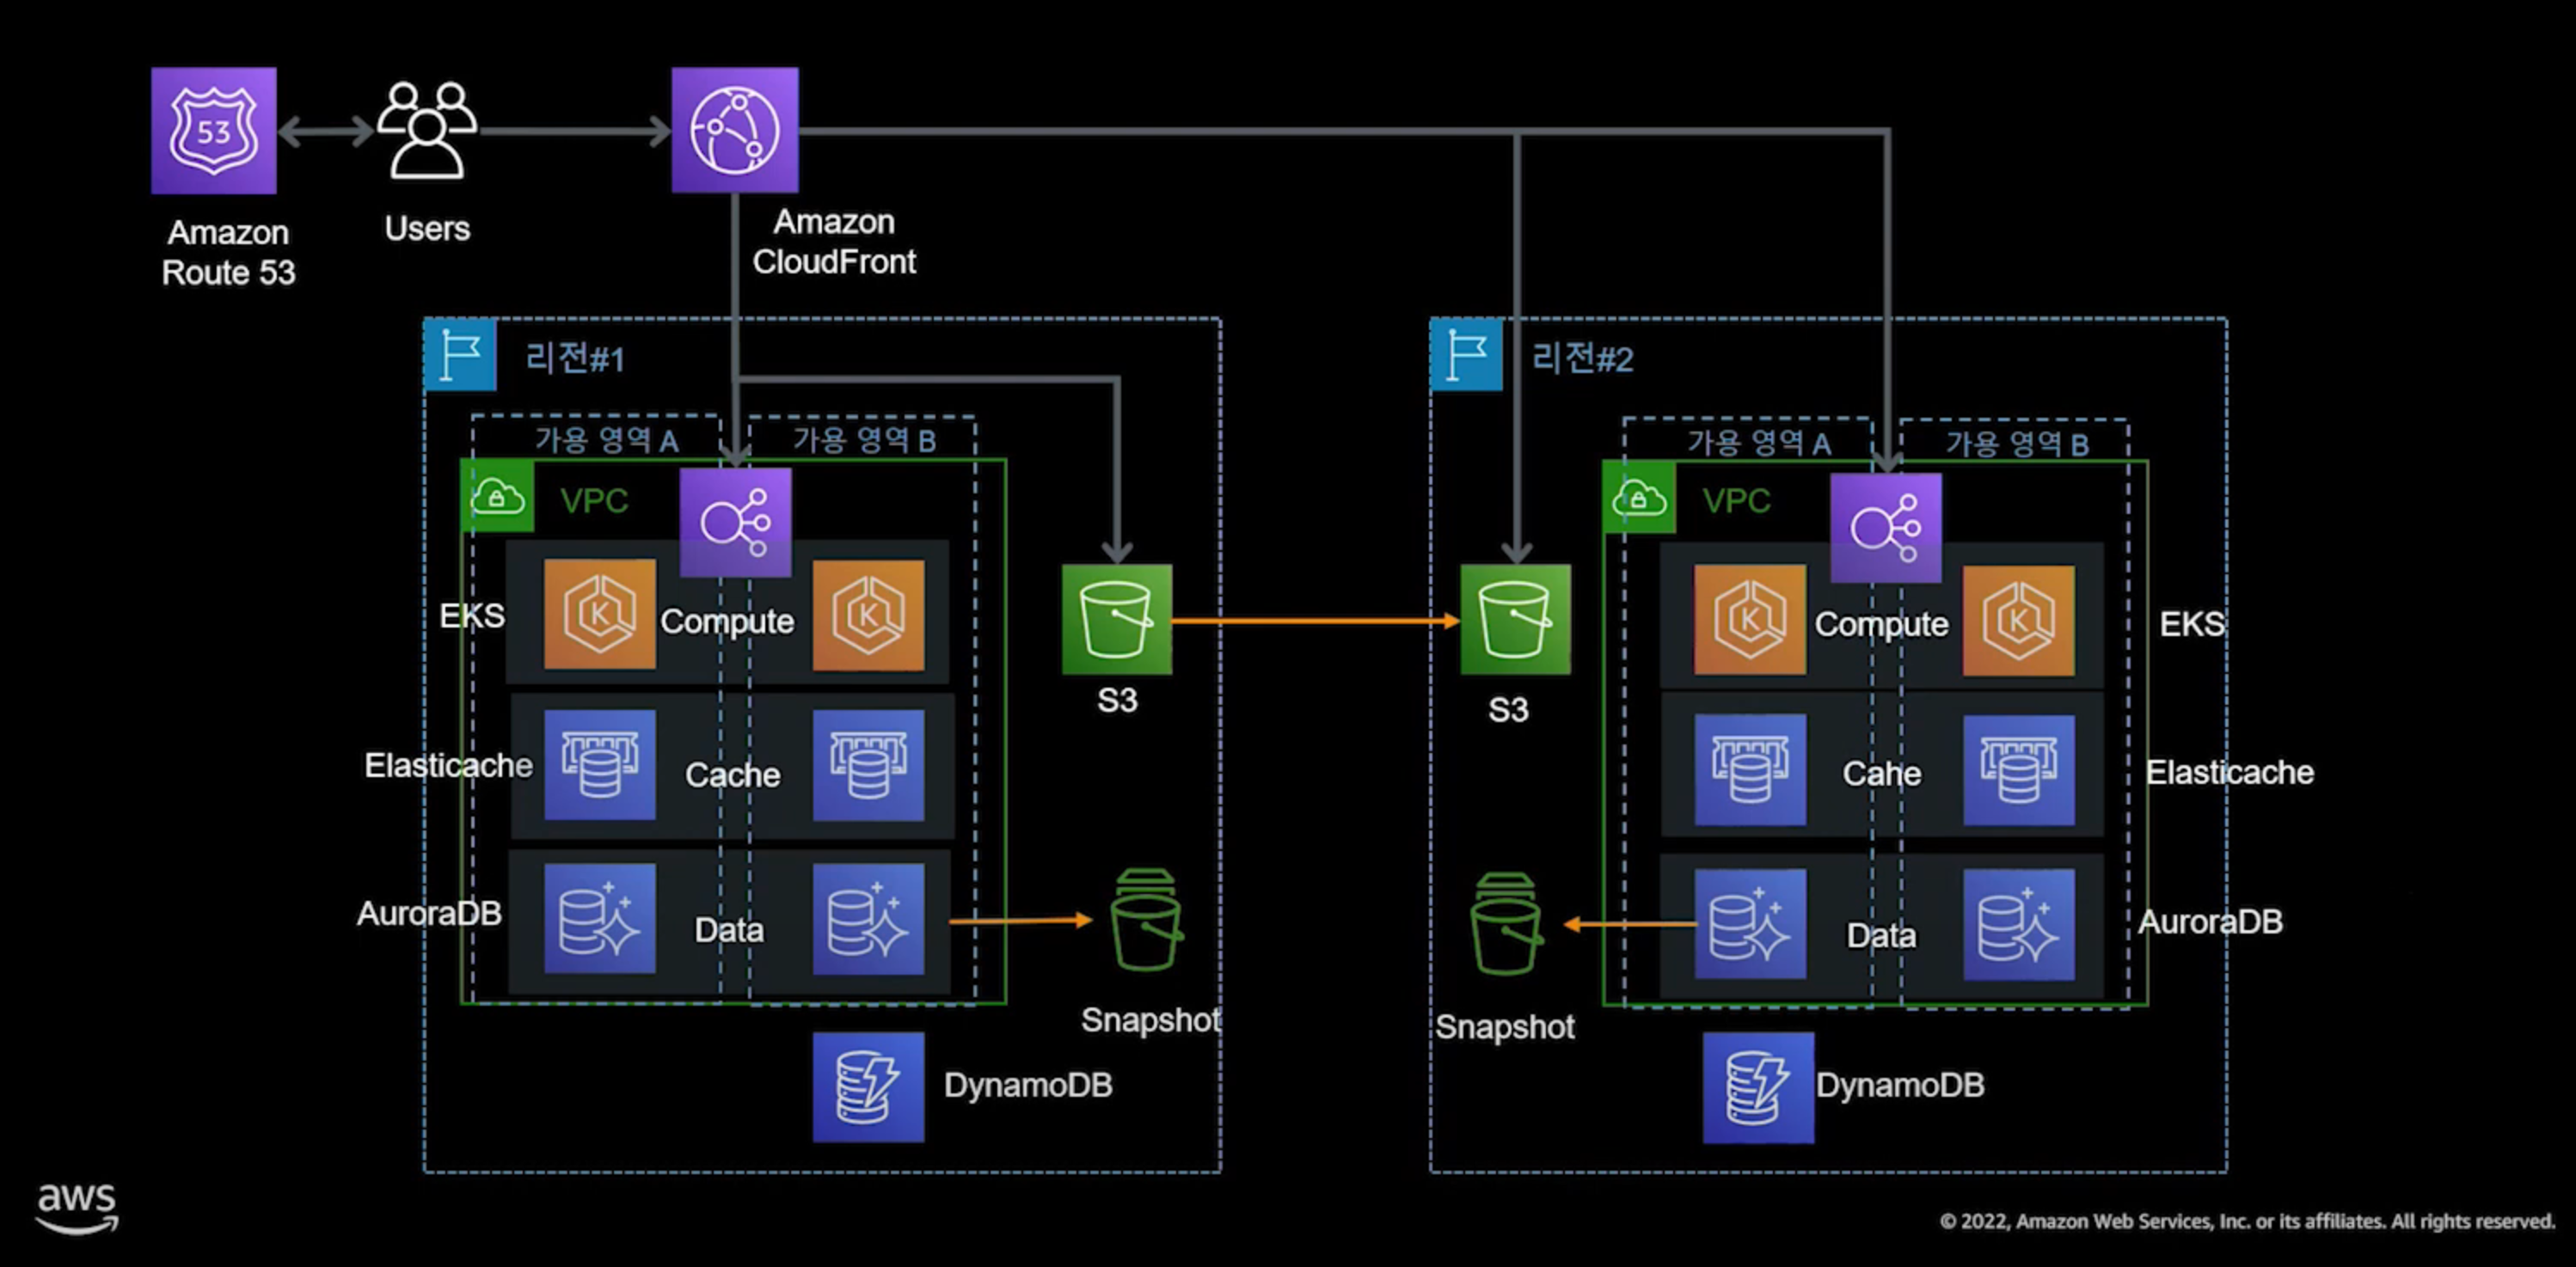Click the 'DynamoDB' text in Region #1
This screenshot has height=1267, width=2576.
pos(1028,1085)
